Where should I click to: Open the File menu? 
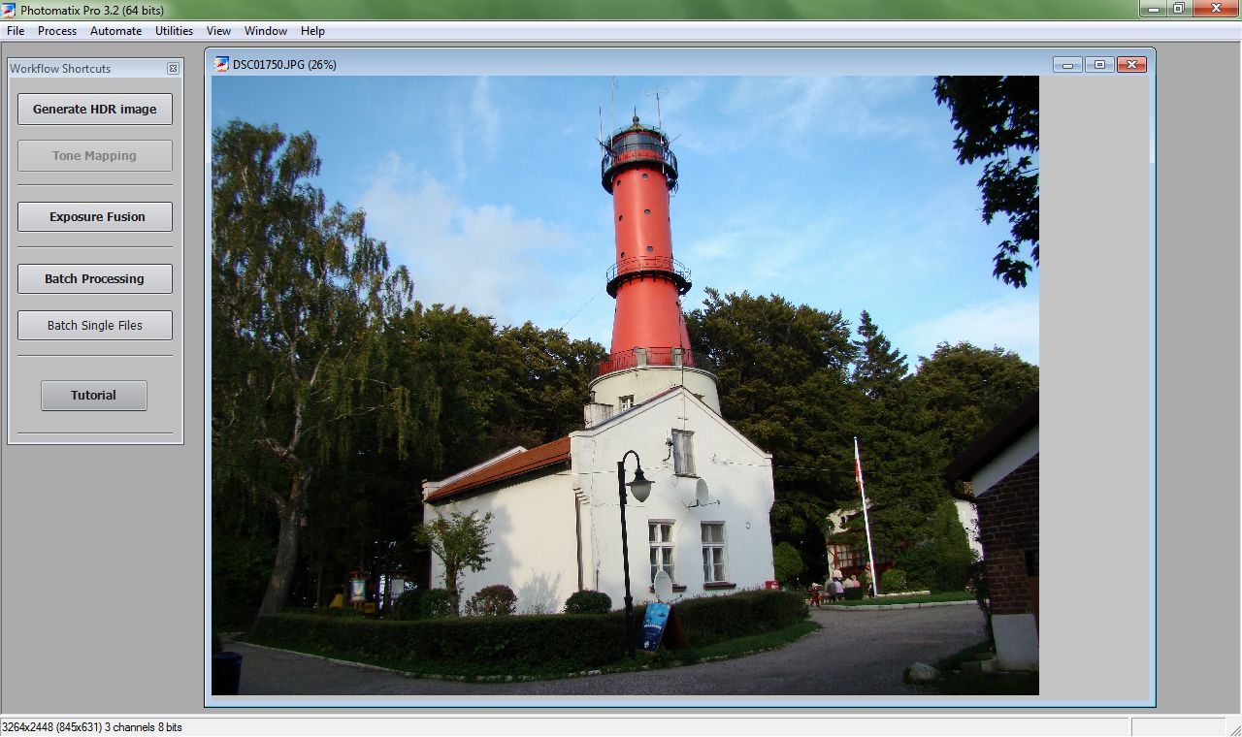(16, 31)
